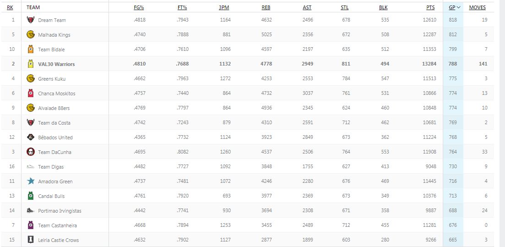The image size is (505, 247).
Task: Sort table by FG% column header
Action: point(139,7)
